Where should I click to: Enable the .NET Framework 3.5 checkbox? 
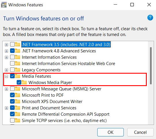point(12,44)
